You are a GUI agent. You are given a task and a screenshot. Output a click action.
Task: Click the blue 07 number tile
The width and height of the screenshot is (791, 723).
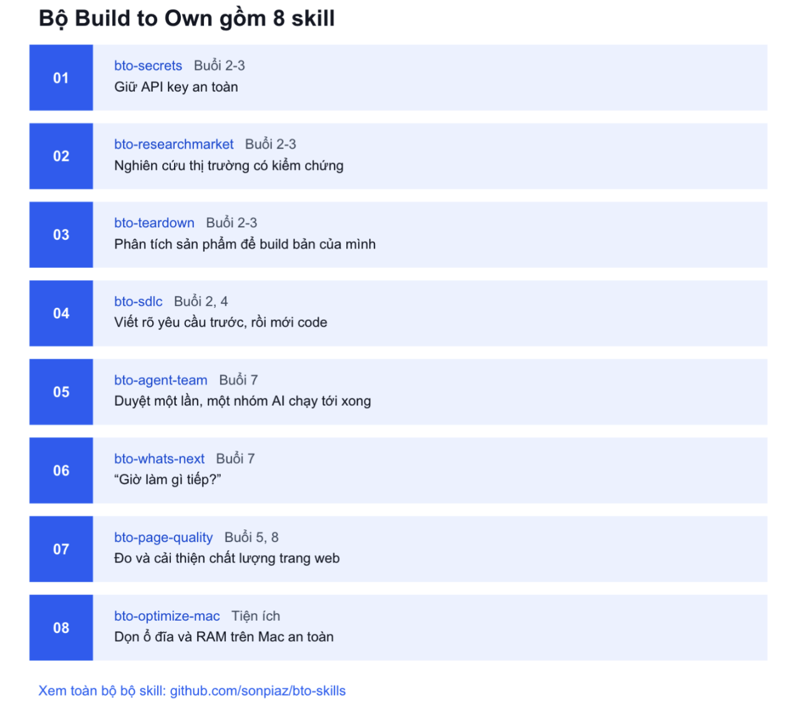pos(61,549)
